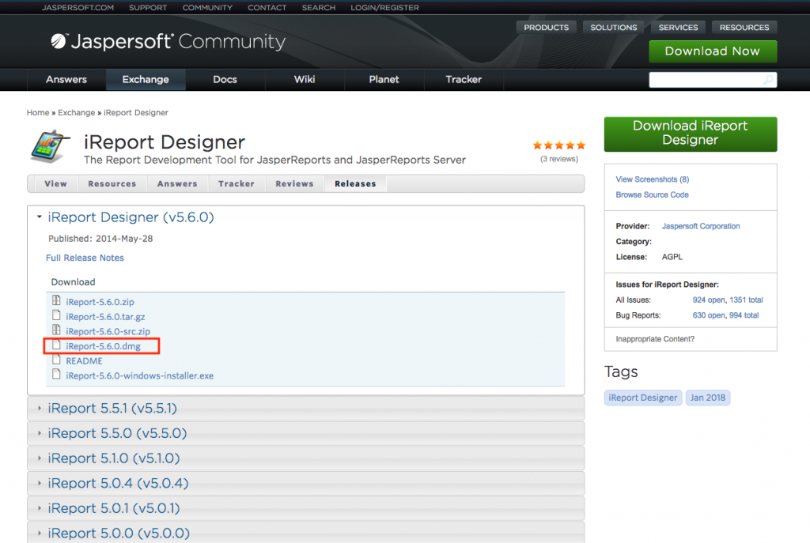
Task: Click the iReport Designer tag
Action: tap(642, 398)
